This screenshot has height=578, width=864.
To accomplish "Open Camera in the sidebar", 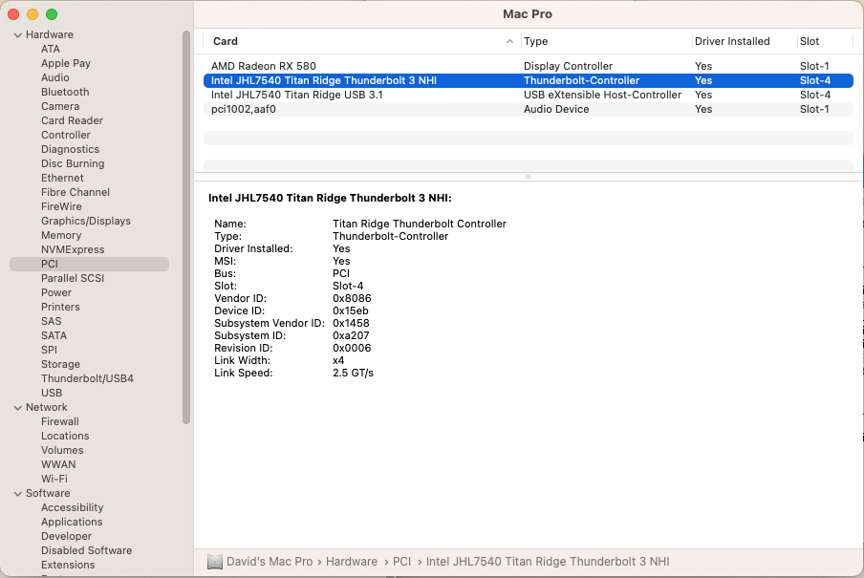I will point(60,106).
